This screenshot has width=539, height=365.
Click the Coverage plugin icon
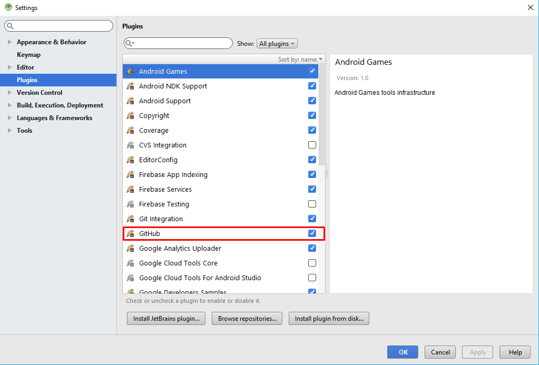(x=130, y=130)
